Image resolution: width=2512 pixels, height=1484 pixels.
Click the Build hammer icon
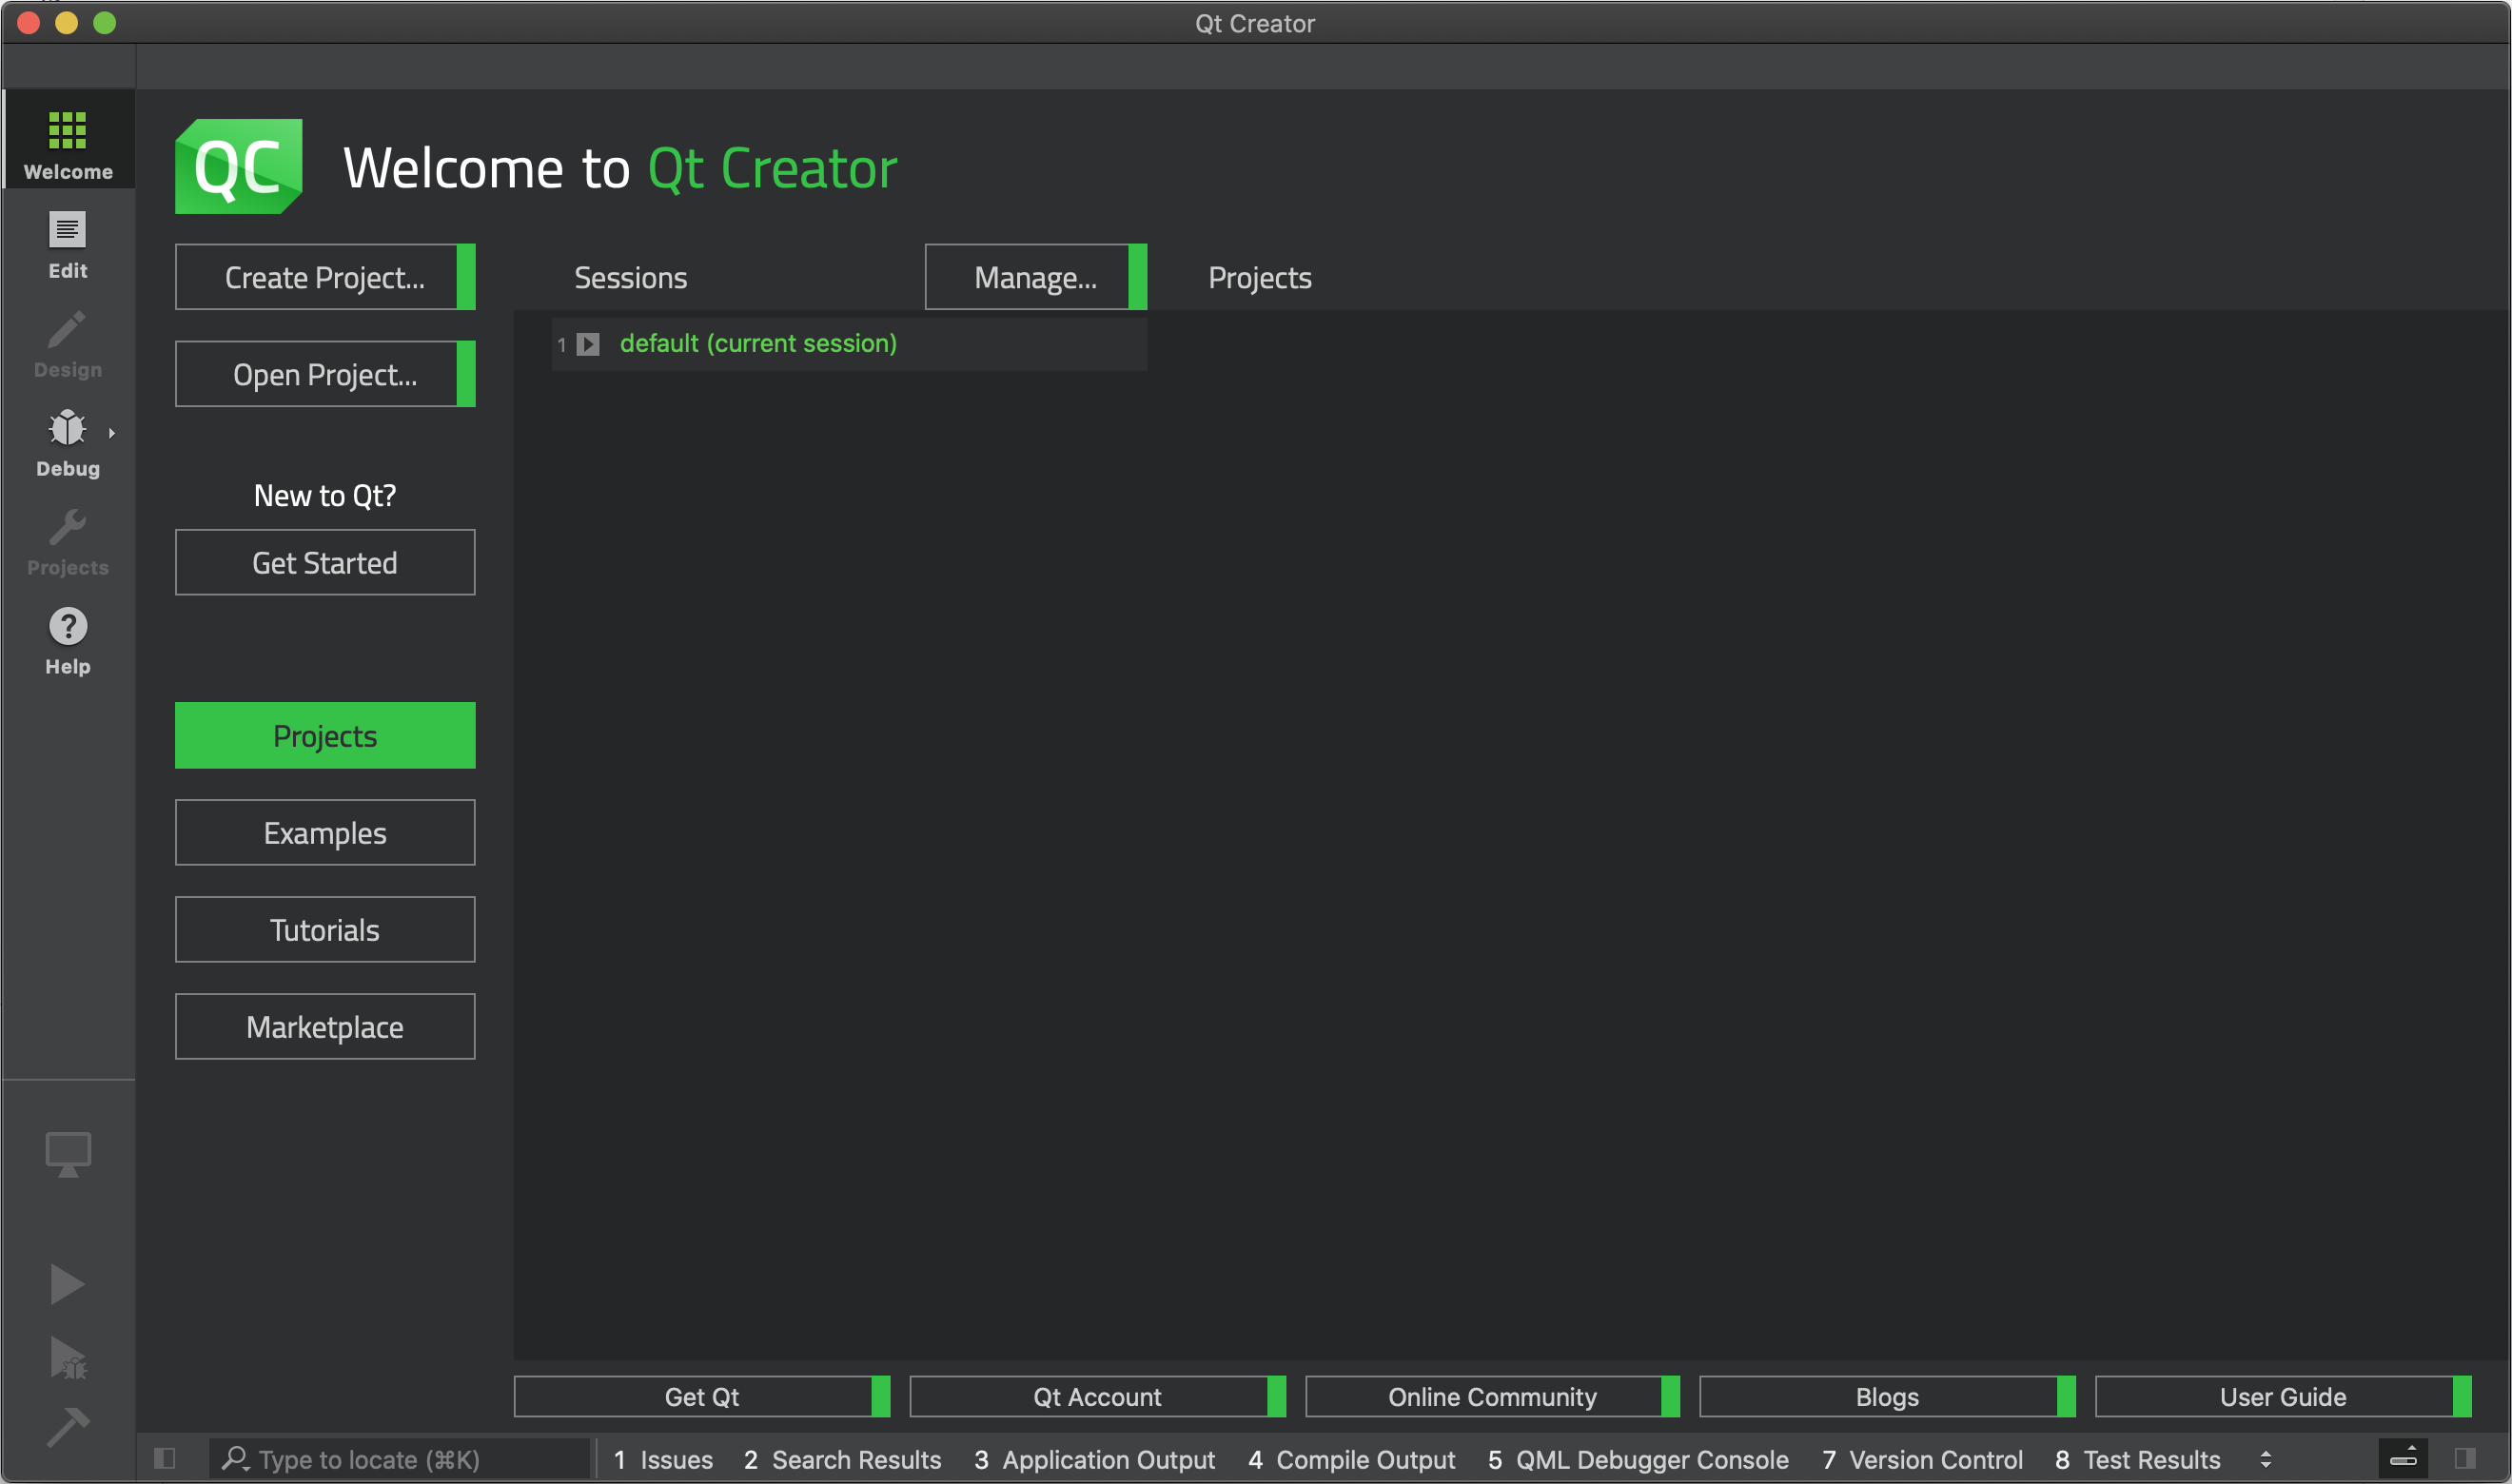click(68, 1426)
